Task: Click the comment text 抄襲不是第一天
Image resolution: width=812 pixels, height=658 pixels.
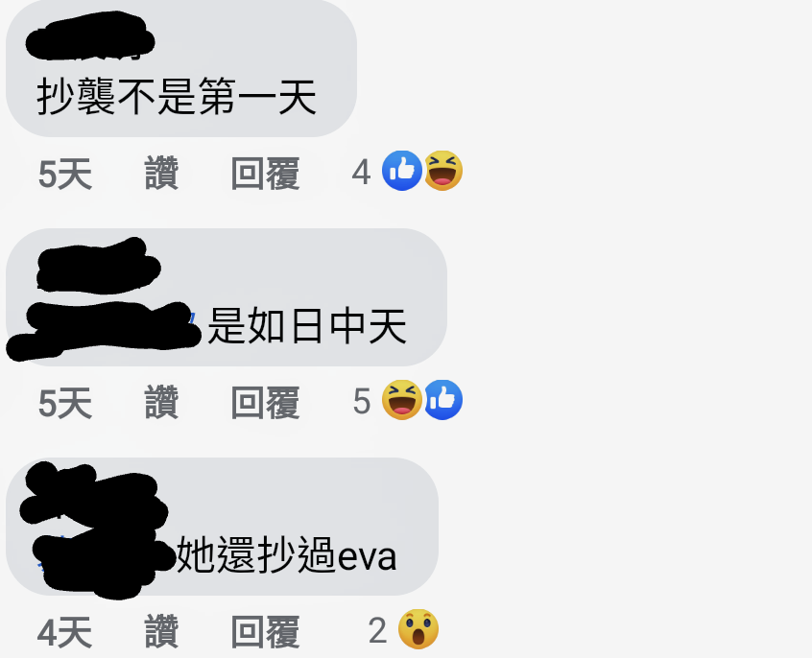Action: [x=177, y=97]
